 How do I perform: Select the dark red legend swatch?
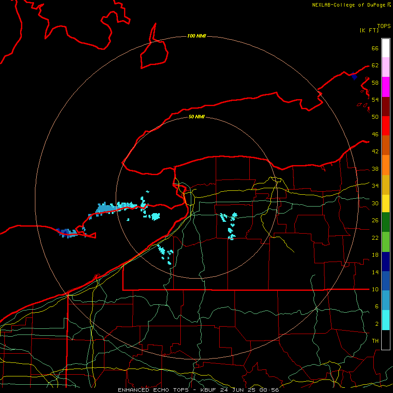pos(386,107)
